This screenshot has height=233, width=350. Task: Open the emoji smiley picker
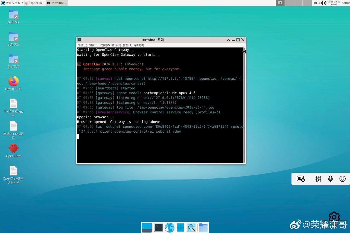pyautogui.click(x=342, y=179)
